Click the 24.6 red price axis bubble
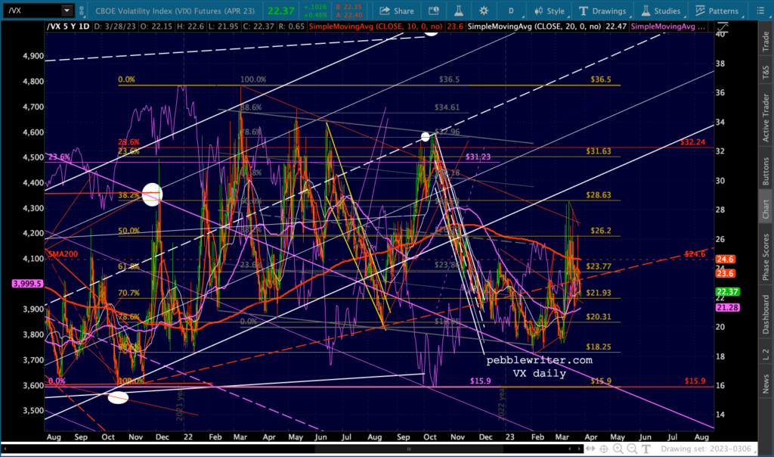774x457 pixels. coord(725,259)
